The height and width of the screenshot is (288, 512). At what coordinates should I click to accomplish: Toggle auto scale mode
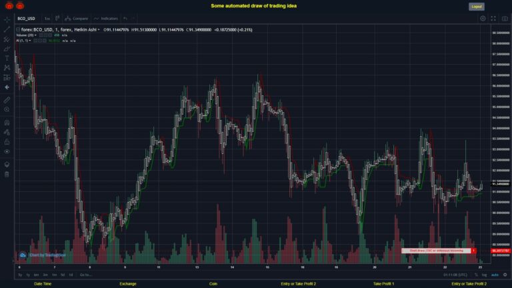click(x=495, y=275)
